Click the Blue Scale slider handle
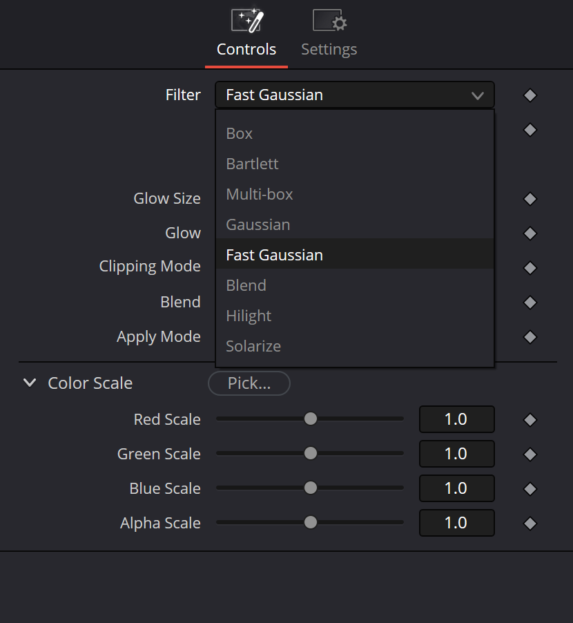Image resolution: width=573 pixels, height=623 pixels. pyautogui.click(x=311, y=488)
